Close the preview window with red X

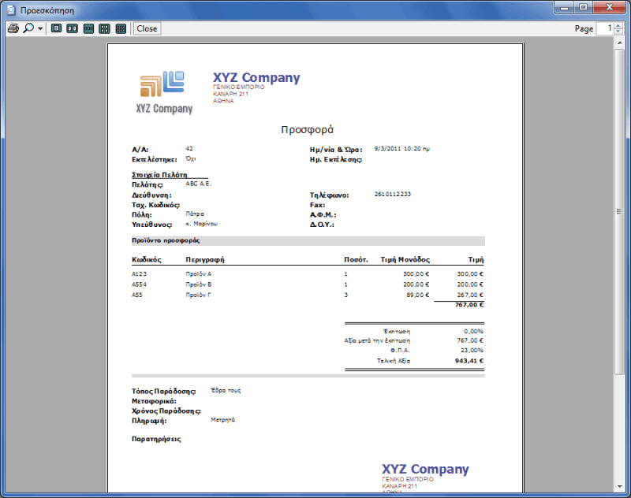609,7
